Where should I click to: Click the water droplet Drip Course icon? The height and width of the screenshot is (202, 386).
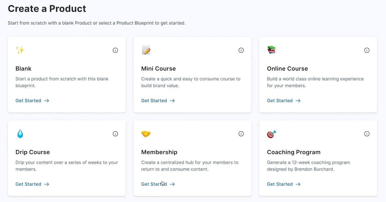tap(20, 134)
